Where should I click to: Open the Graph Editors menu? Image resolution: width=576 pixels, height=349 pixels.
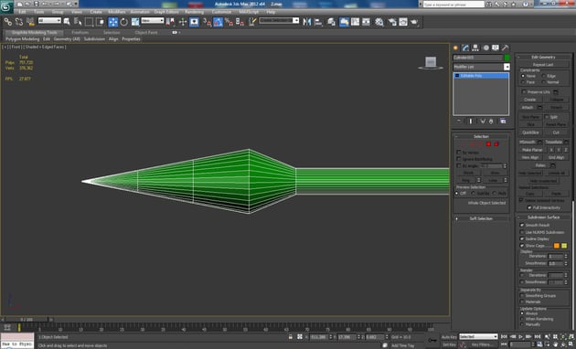pyautogui.click(x=166, y=12)
